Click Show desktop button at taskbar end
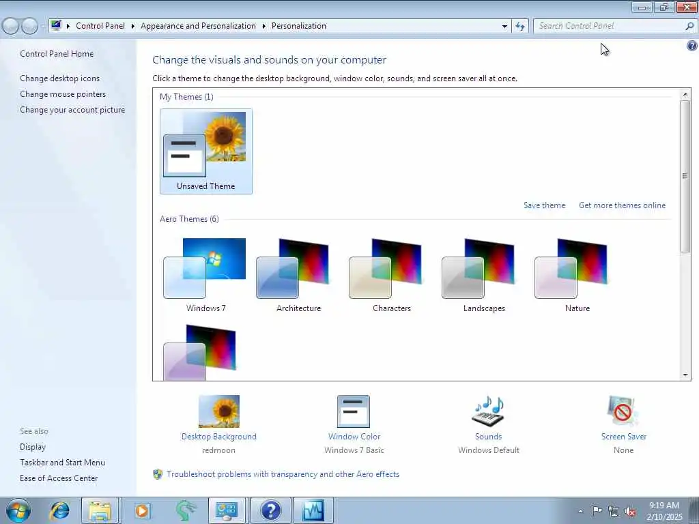Viewport: 699px width, 524px height. [695, 510]
